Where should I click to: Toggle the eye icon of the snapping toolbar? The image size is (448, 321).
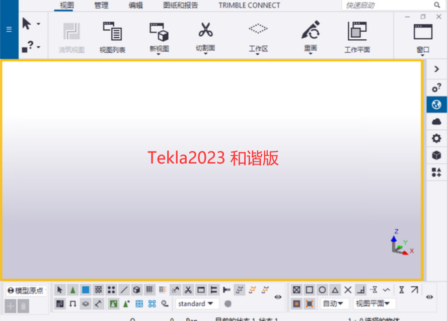pyautogui.click(x=429, y=297)
